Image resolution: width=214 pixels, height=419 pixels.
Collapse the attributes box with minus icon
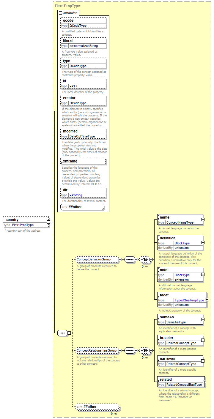pos(61,13)
